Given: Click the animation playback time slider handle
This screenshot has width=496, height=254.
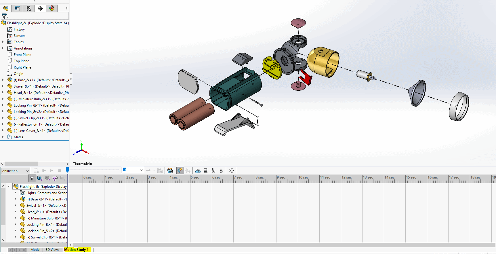Looking at the screenshot, I should 67,170.
